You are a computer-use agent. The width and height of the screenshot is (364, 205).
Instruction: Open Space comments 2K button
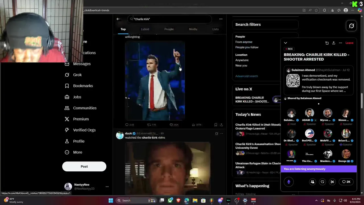click(x=346, y=182)
